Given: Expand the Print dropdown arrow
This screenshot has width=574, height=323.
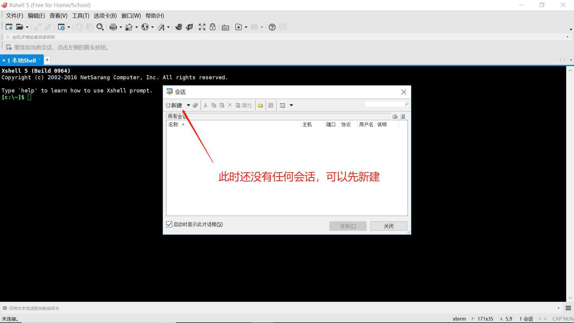Looking at the screenshot, I should point(121,27).
